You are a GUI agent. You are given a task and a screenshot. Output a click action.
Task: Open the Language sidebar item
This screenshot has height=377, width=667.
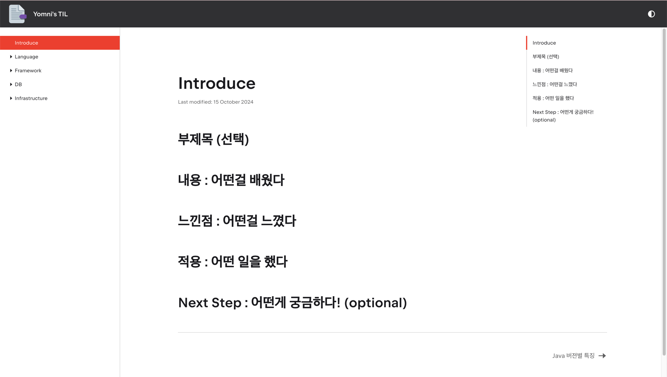[x=26, y=57]
